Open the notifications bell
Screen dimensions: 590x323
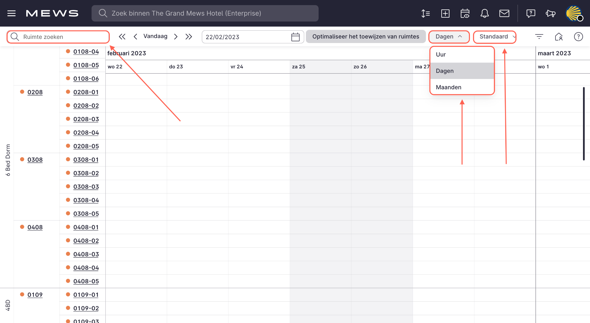pyautogui.click(x=484, y=13)
